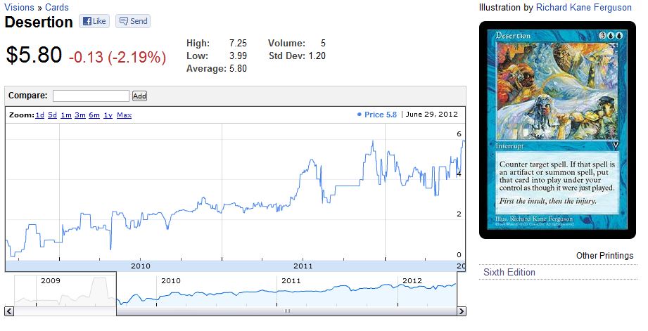Click the Facebook Like button
Viewport: 648px width, 331px height.
point(94,21)
